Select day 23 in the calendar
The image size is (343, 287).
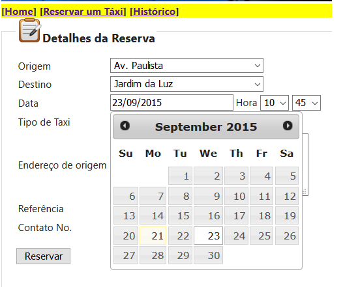tap(208, 236)
